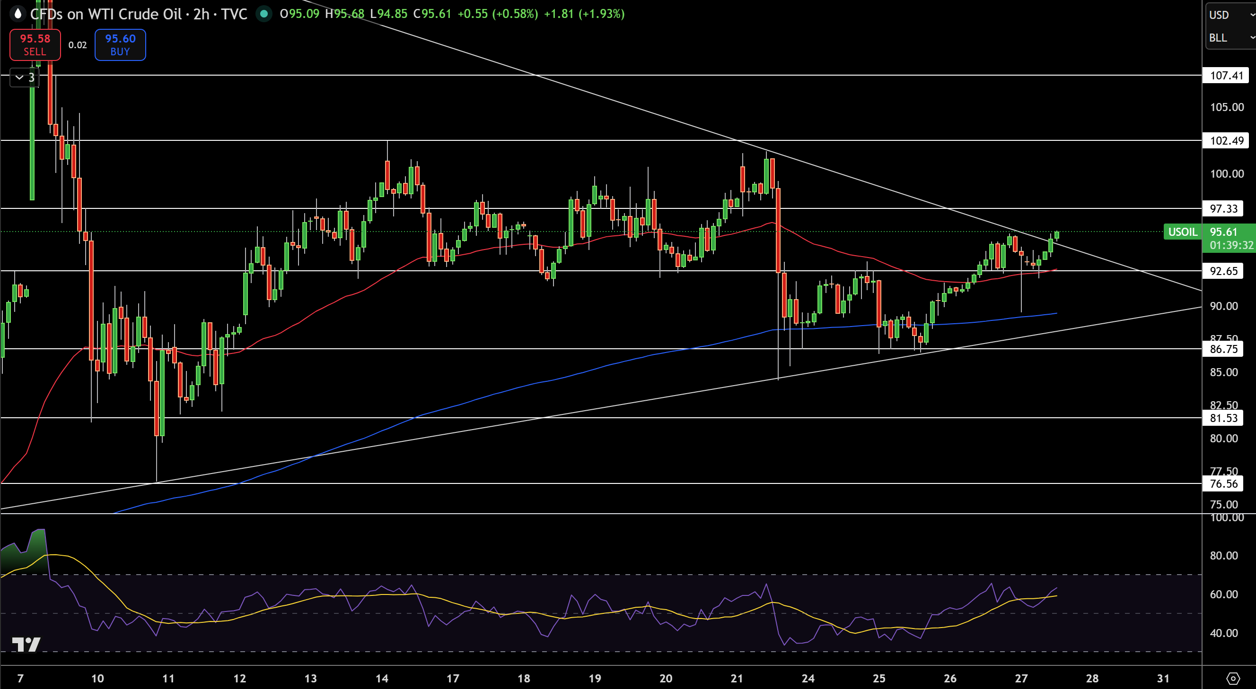Click the +1.81 (+1.93%) change value
Viewport: 1256px width, 689px height.
click(x=584, y=14)
